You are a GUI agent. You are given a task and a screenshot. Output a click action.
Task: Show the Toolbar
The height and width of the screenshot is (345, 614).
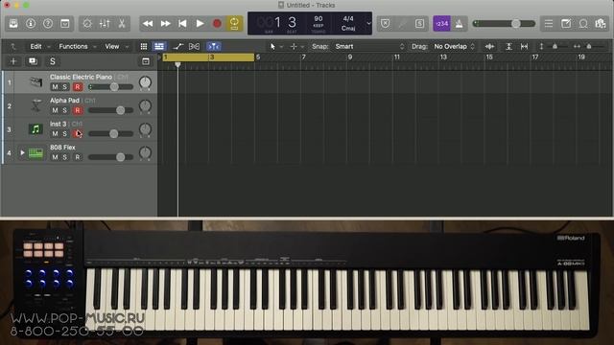coord(65,23)
